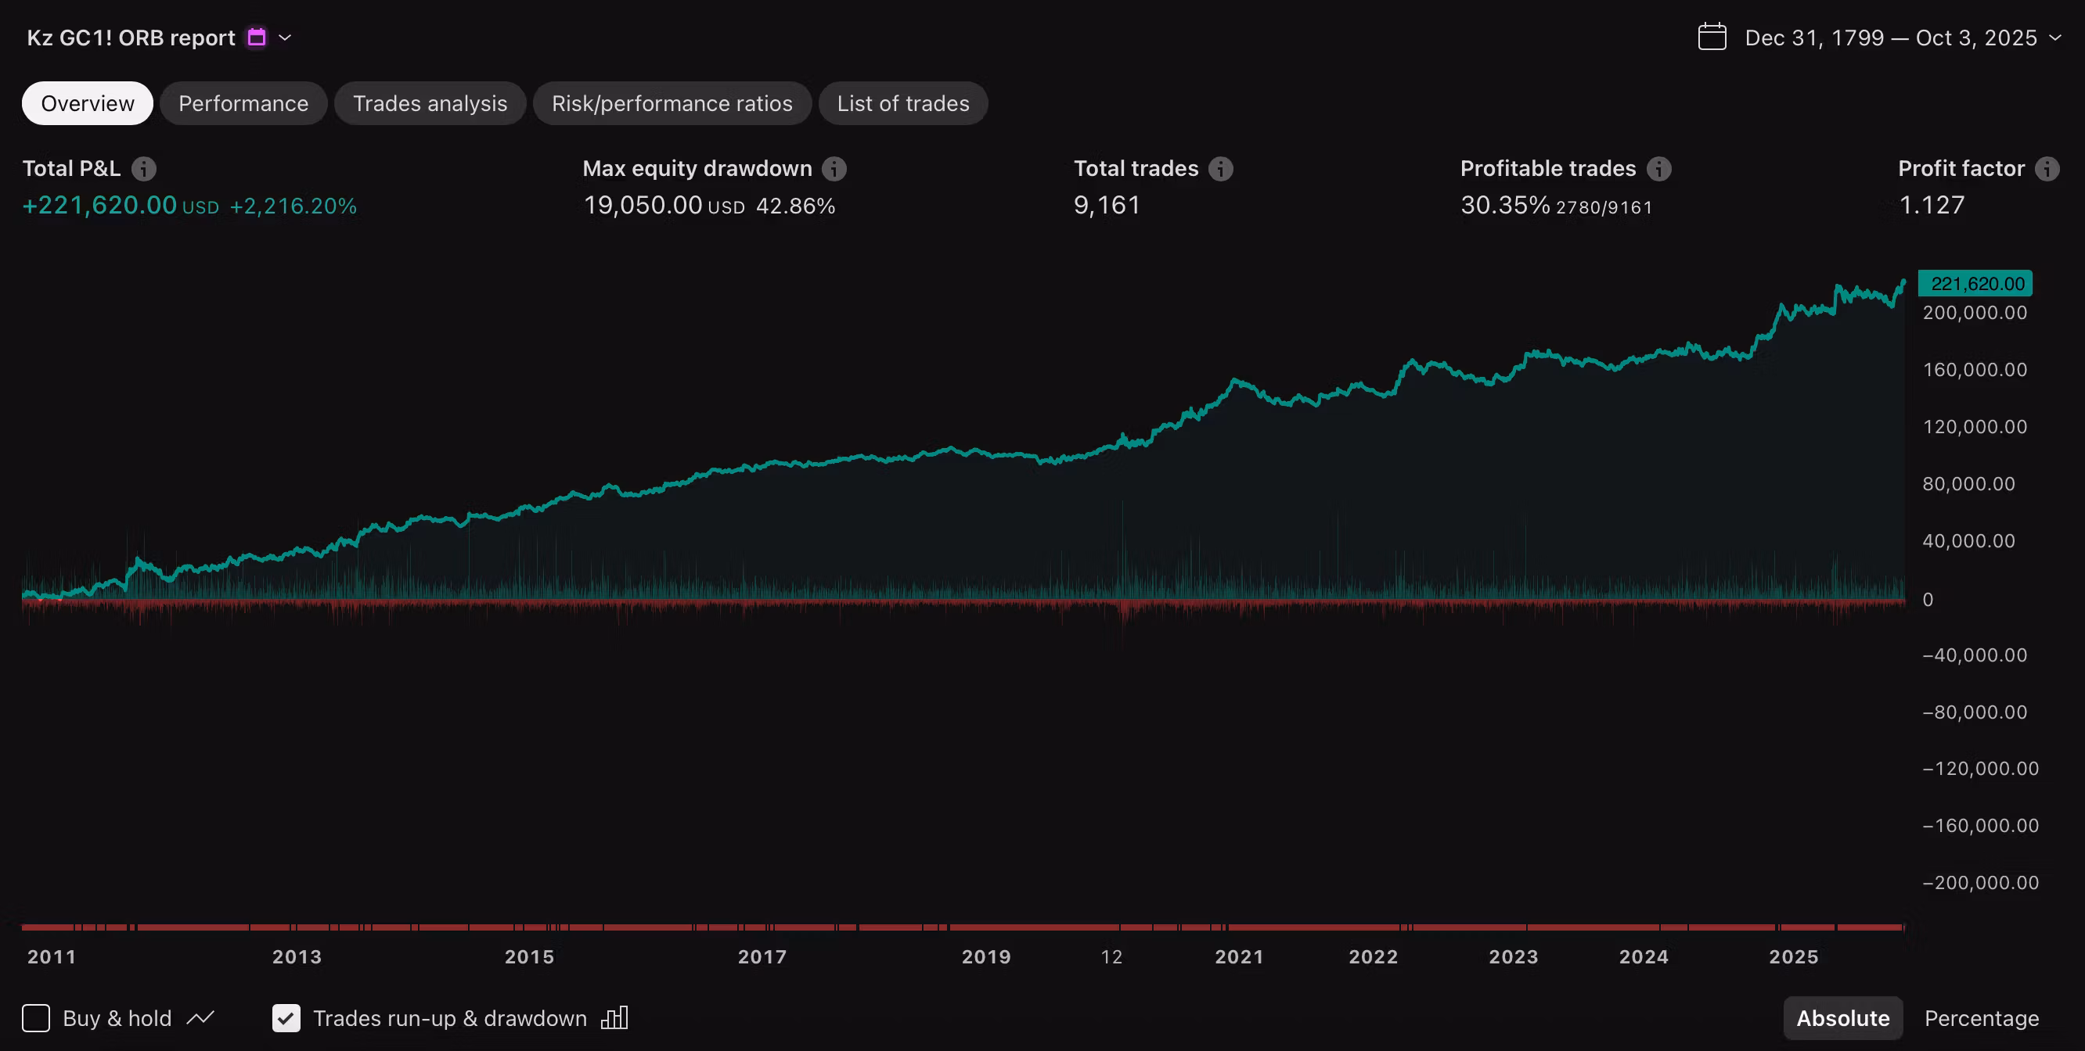Open the date range calendar icon
This screenshot has height=1051, width=2085.
(x=1712, y=38)
